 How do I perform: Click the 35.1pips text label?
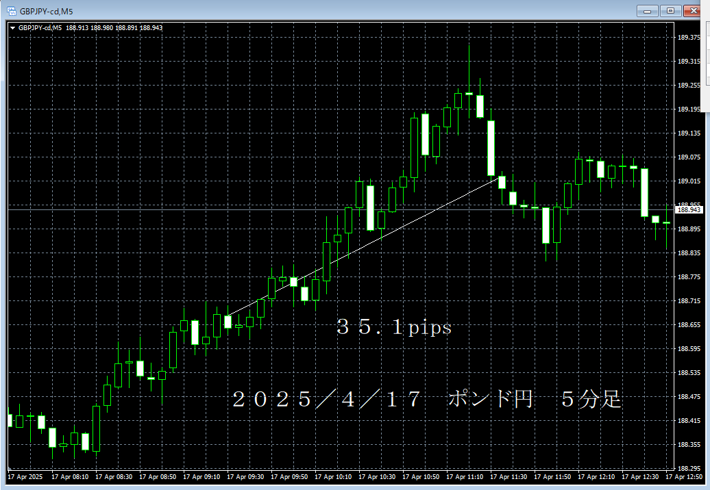[x=394, y=327]
